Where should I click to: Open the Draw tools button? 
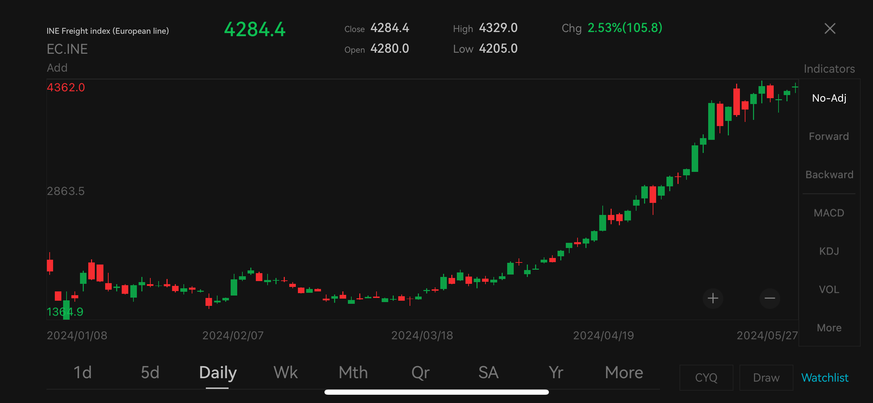point(766,378)
